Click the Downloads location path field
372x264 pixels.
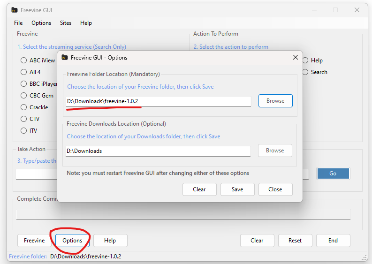pyautogui.click(x=158, y=151)
